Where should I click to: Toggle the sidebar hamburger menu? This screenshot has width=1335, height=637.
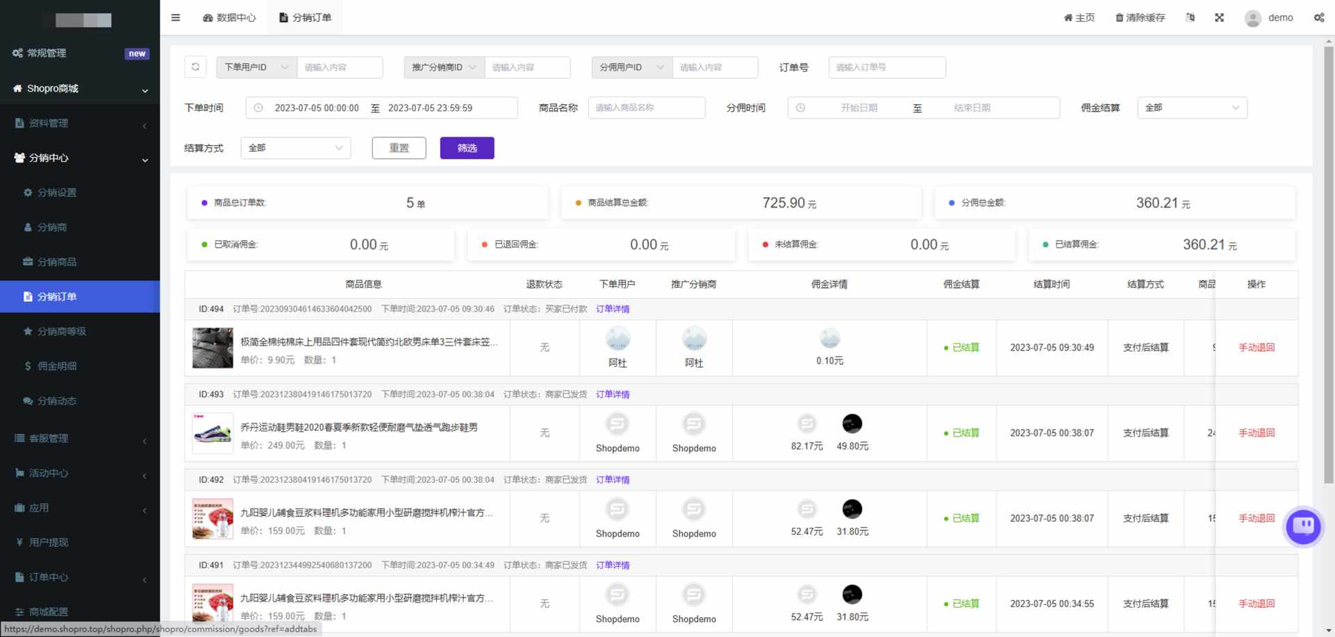point(176,17)
